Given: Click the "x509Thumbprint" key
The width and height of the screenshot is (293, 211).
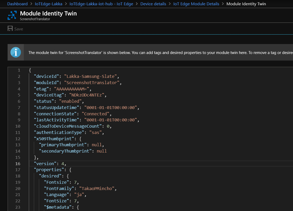Looking at the screenshot, I should pyautogui.click(x=54, y=139).
